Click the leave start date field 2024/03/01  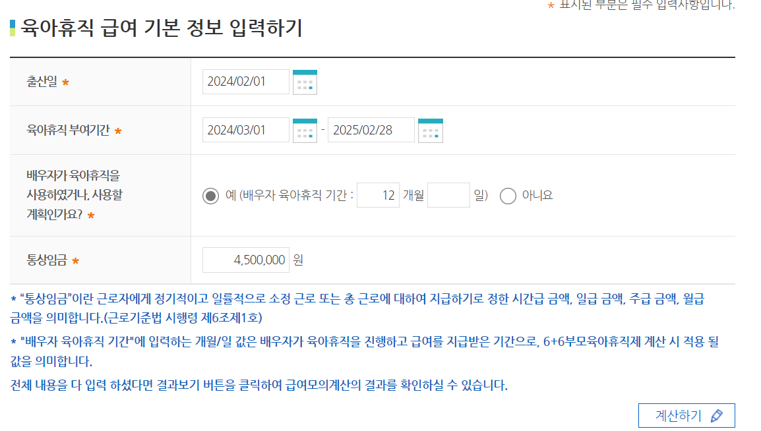tap(245, 130)
